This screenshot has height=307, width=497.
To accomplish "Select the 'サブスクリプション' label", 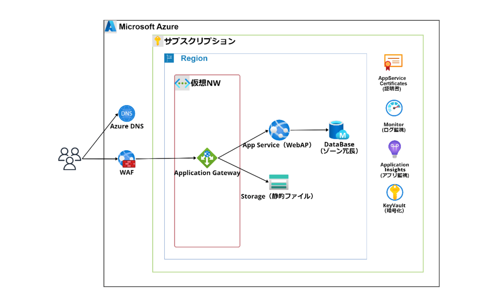I will coord(200,41).
